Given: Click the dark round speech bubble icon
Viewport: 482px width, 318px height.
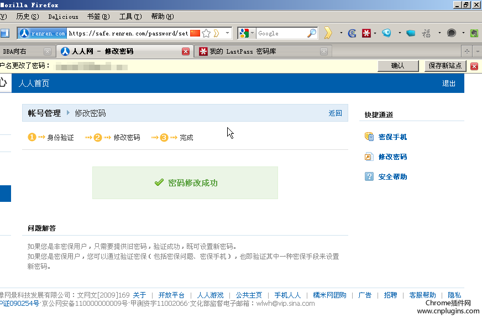Looking at the screenshot, I should click(x=451, y=33).
